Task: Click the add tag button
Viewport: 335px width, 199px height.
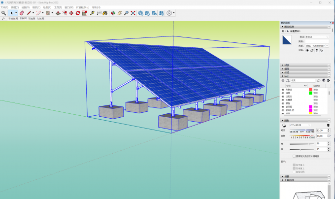Action: tap(283, 80)
